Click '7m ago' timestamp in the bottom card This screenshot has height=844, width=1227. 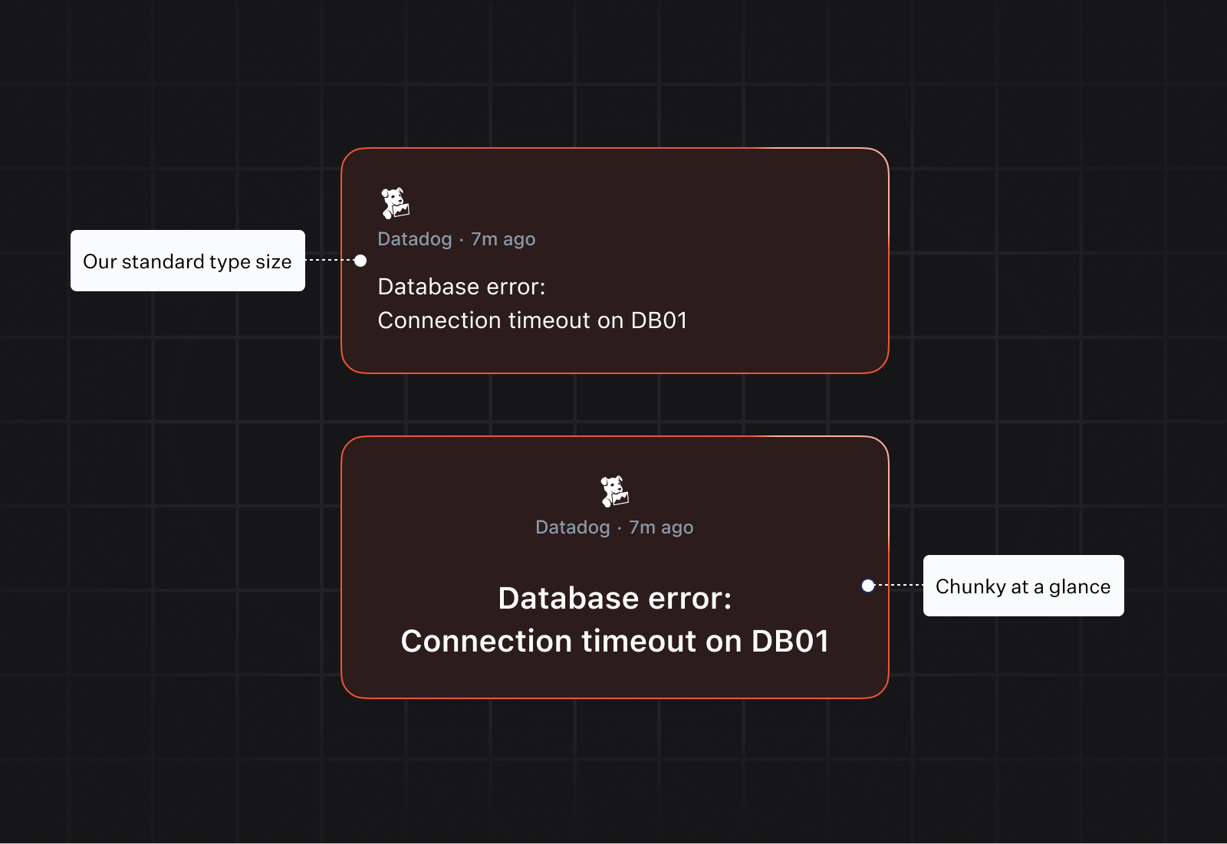(661, 527)
